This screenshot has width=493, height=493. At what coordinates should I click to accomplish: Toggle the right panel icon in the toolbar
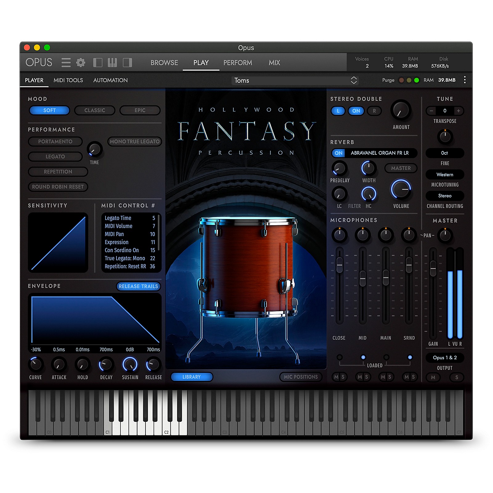click(126, 63)
